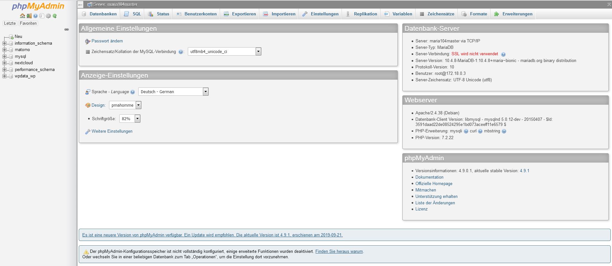Open the Replikation tab
612x266 pixels.
[x=361, y=14]
